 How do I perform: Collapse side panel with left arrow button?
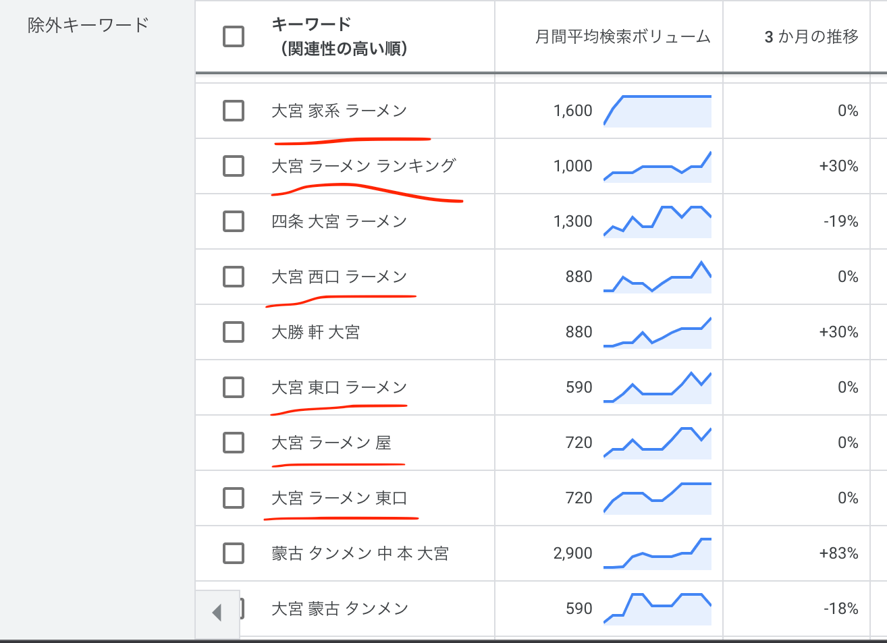(217, 613)
